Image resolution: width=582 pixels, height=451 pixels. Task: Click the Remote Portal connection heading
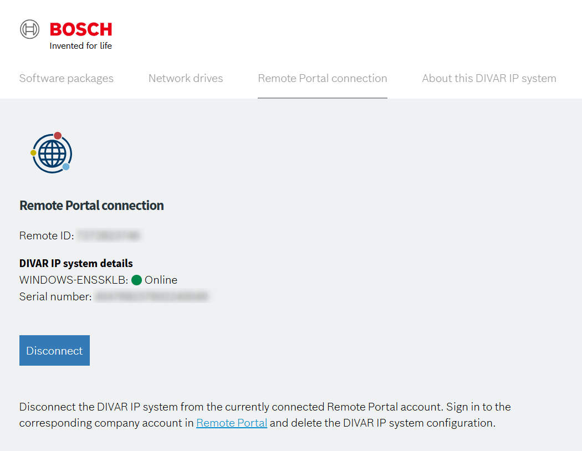(91, 205)
